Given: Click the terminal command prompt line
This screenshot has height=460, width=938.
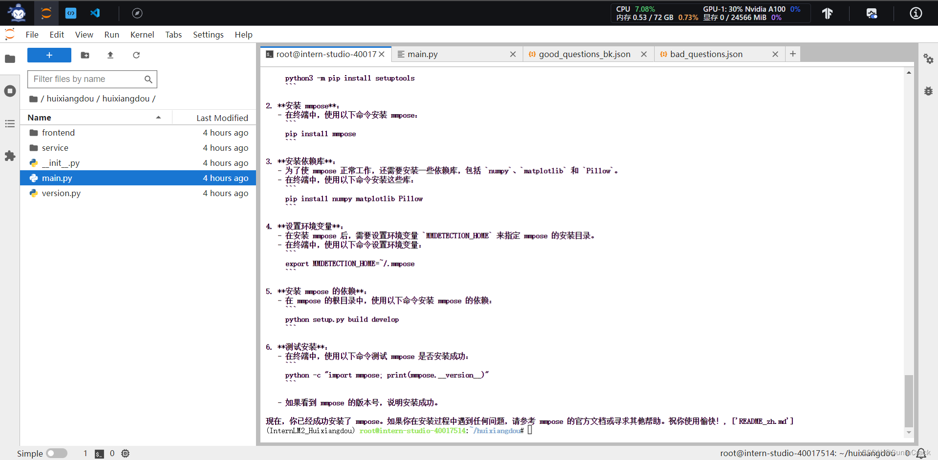Looking at the screenshot, I should [399, 431].
